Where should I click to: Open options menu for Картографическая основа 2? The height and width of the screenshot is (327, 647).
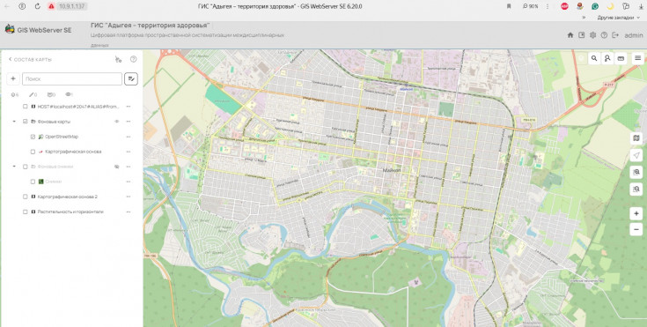pos(129,197)
